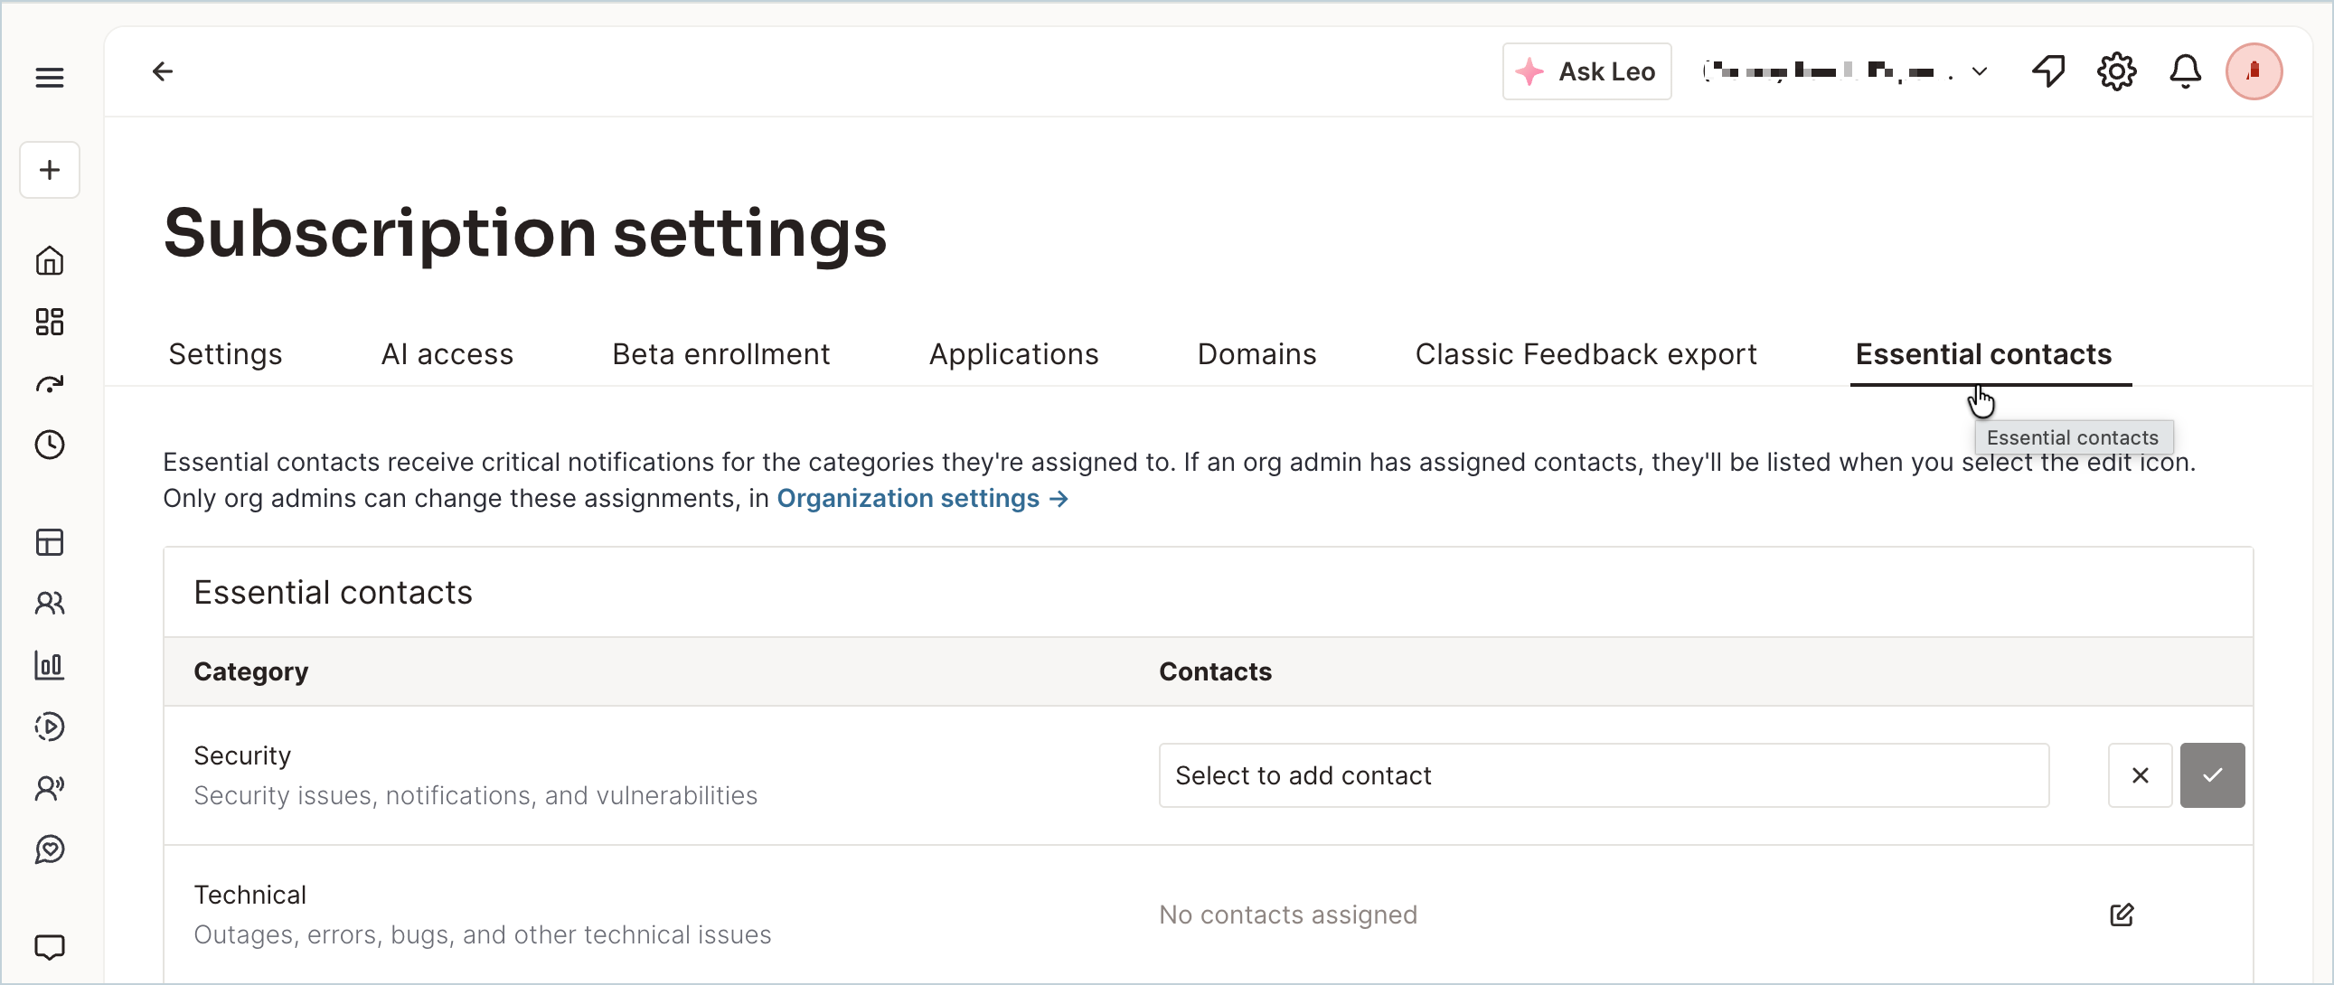Viewport: 2334px width, 985px height.
Task: Open the Select to add contact dropdown
Action: pyautogui.click(x=1604, y=775)
